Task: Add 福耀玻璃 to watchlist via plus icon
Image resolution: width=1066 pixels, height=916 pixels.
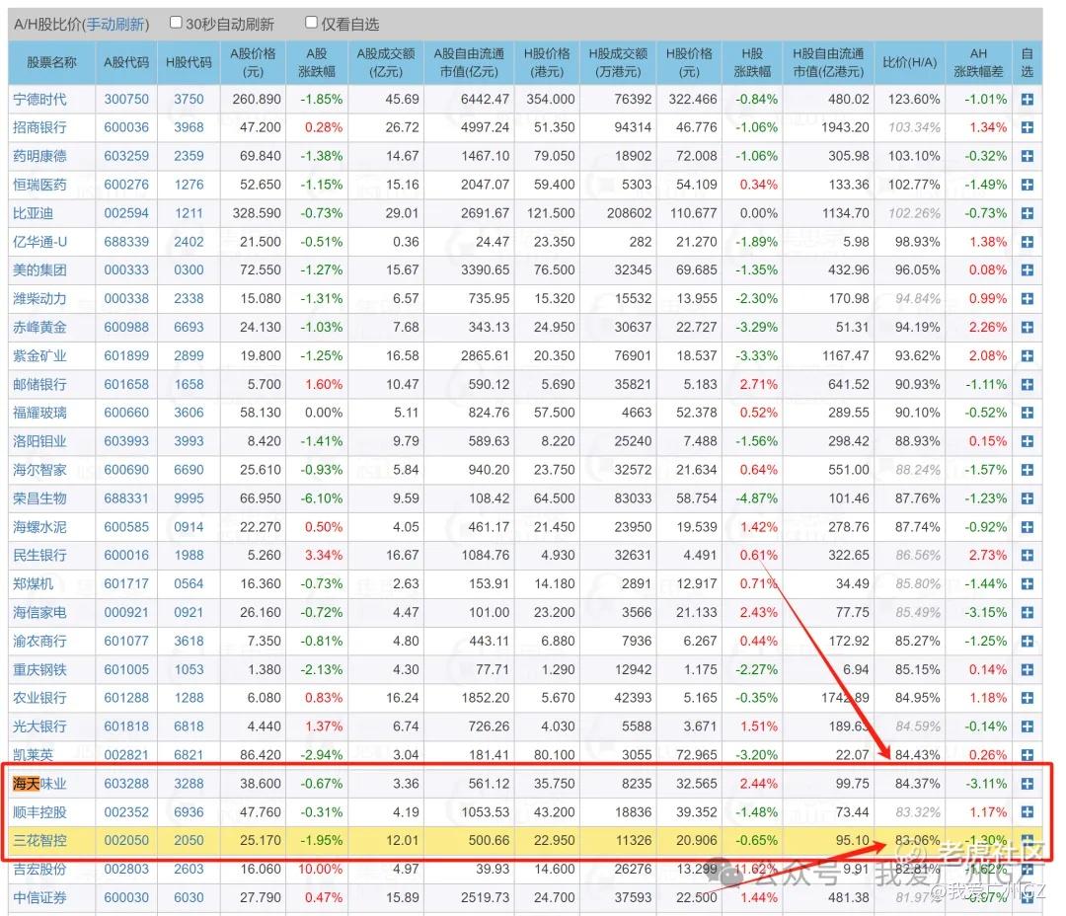Action: pyautogui.click(x=1027, y=413)
